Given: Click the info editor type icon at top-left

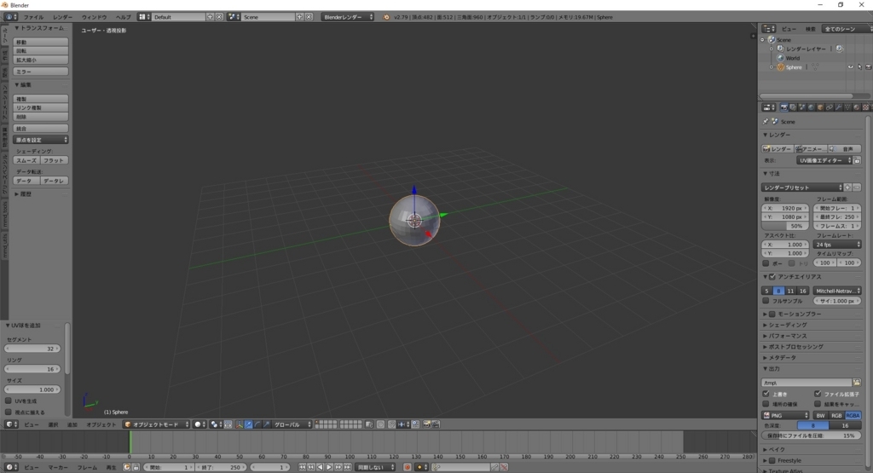Looking at the screenshot, I should point(10,17).
